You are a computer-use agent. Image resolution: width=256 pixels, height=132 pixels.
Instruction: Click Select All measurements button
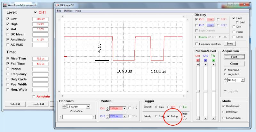tap(15, 104)
